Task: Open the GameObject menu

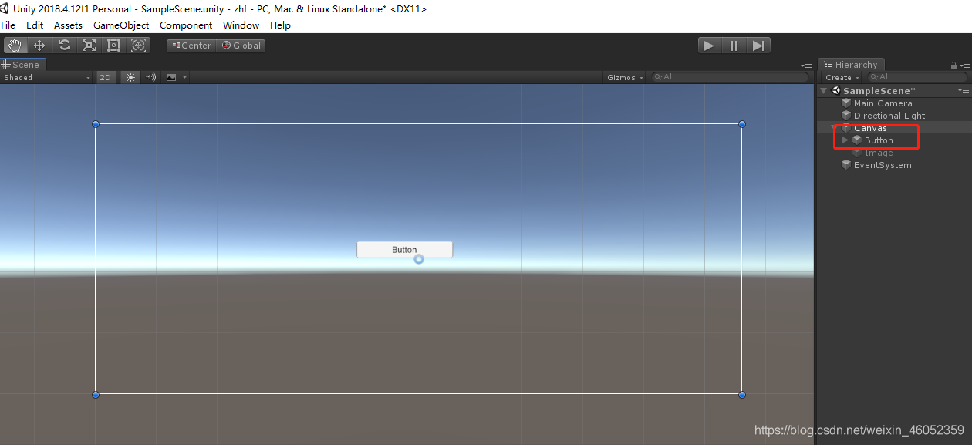Action: point(121,25)
